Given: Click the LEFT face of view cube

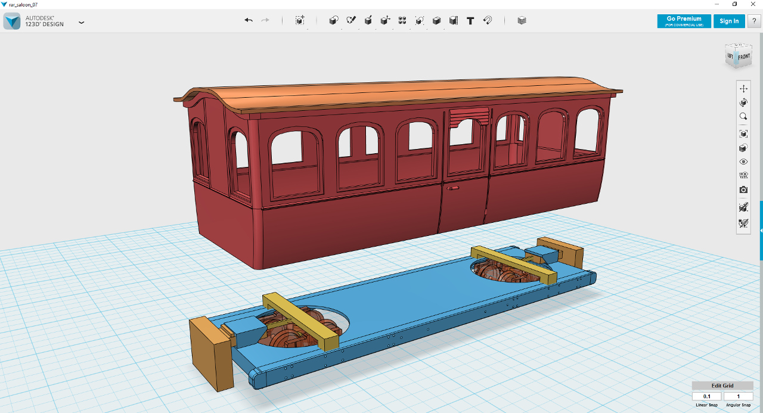Looking at the screenshot, I should [x=730, y=57].
